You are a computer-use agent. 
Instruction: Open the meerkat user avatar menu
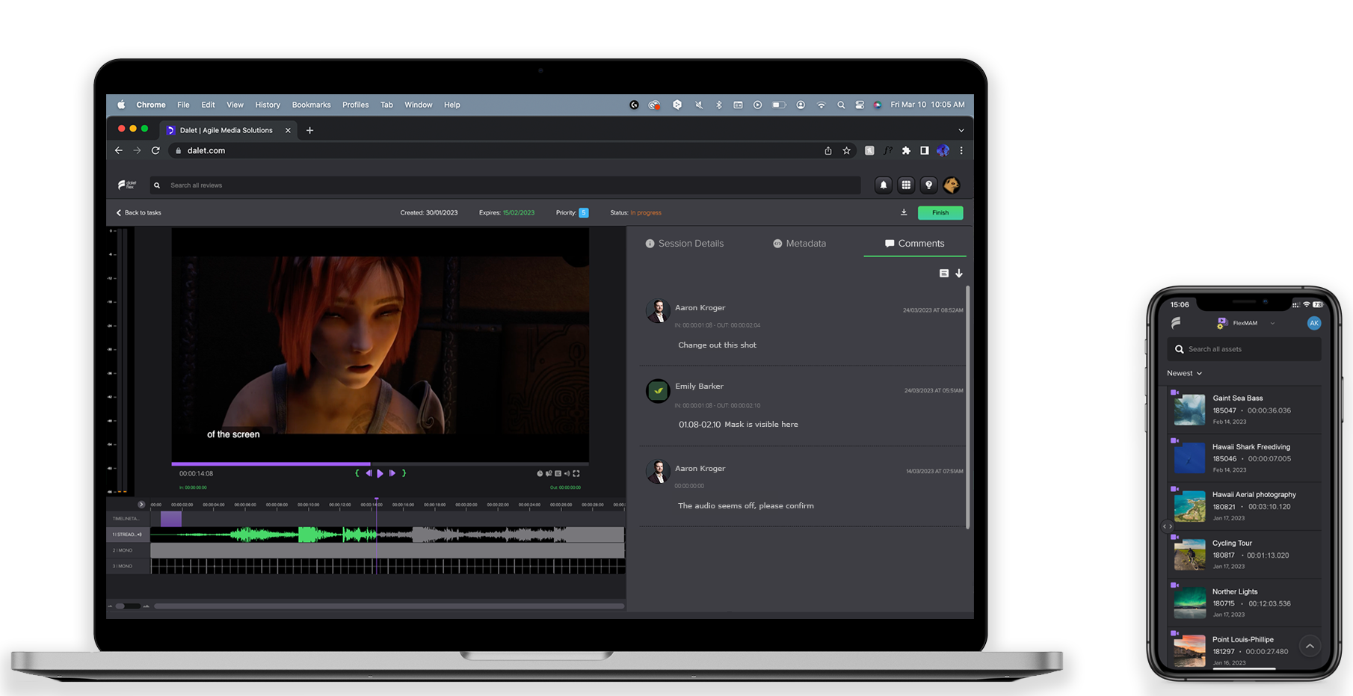coord(952,185)
